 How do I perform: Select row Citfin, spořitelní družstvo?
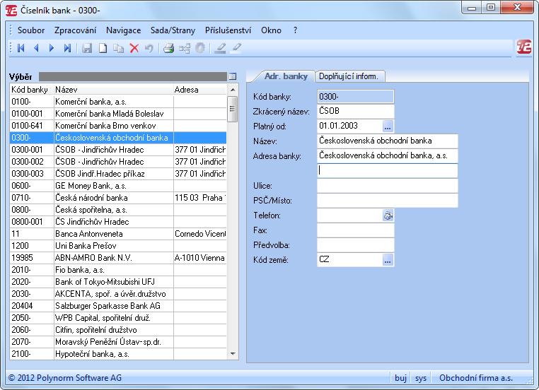tap(118, 330)
